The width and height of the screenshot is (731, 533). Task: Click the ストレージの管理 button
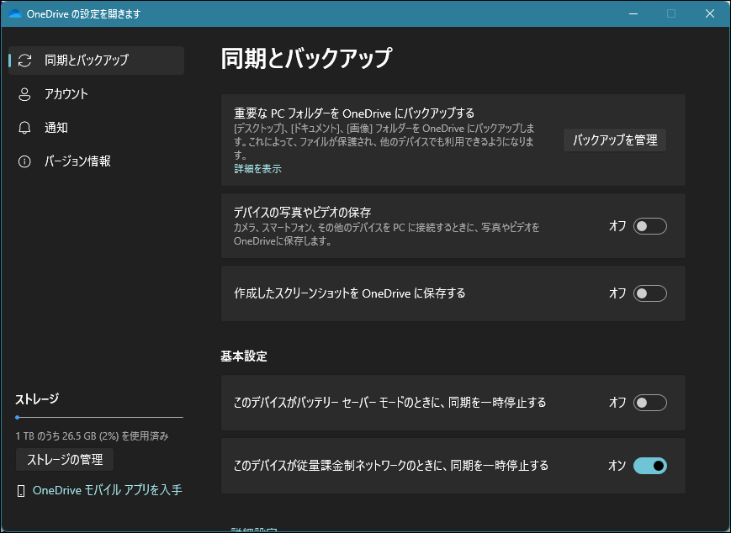pyautogui.click(x=65, y=460)
